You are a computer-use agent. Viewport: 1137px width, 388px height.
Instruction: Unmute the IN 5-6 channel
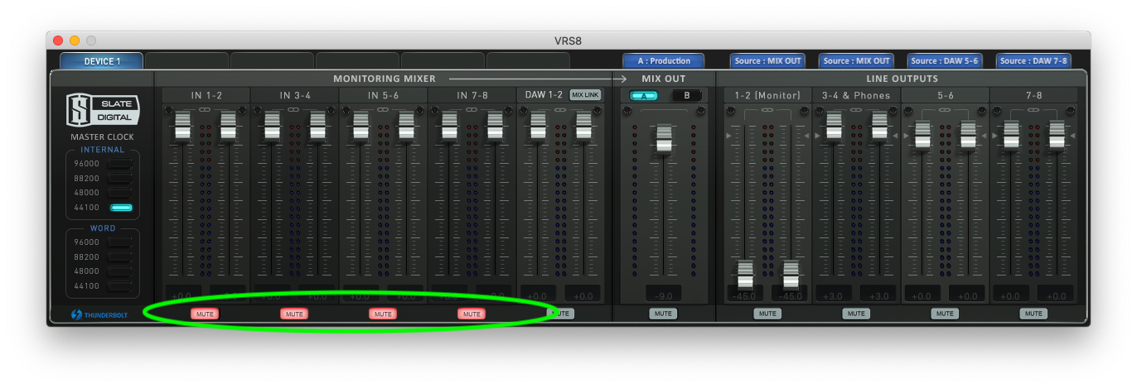click(383, 314)
